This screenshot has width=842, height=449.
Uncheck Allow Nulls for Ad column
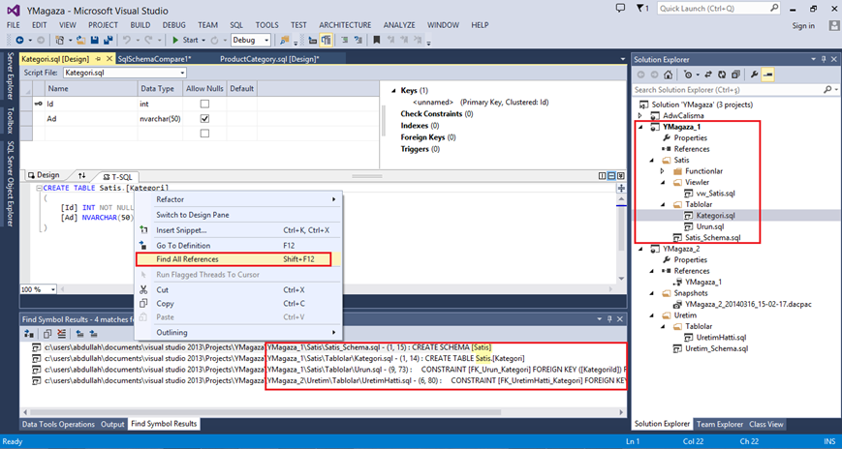click(204, 118)
